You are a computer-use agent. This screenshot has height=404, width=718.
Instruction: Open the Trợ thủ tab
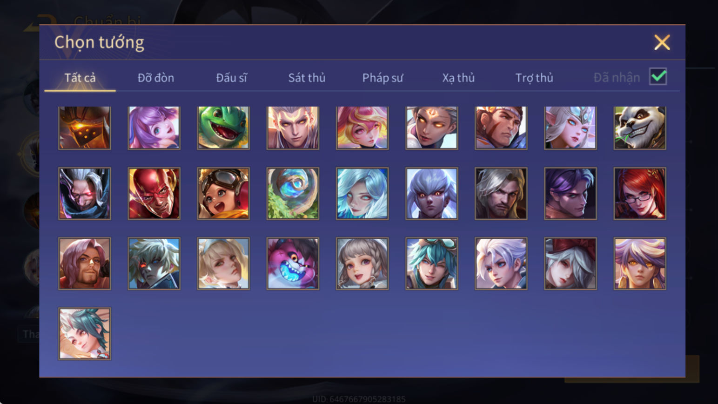534,78
